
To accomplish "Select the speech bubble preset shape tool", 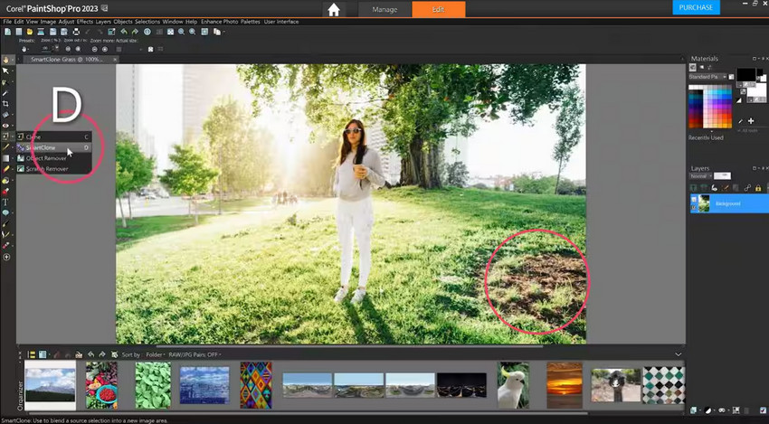I will (x=6, y=212).
